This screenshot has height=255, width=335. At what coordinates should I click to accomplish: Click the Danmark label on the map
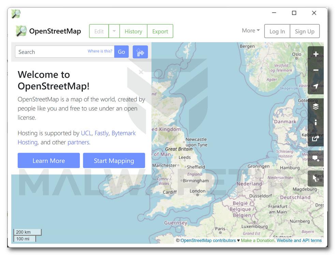[x=285, y=122]
